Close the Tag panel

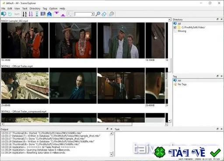(221, 76)
